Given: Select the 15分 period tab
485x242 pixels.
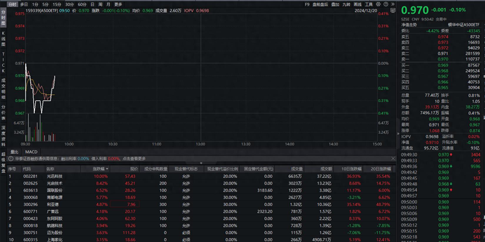Looking at the screenshot, I should [x=57, y=4].
